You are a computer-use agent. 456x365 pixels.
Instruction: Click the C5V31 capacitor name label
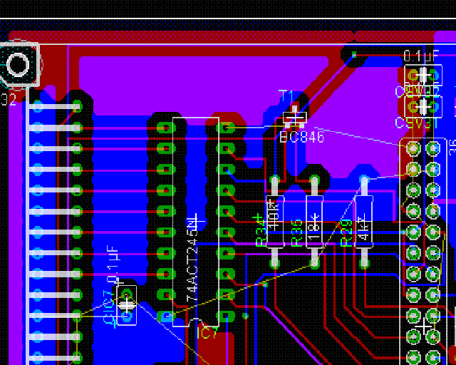(x=416, y=123)
